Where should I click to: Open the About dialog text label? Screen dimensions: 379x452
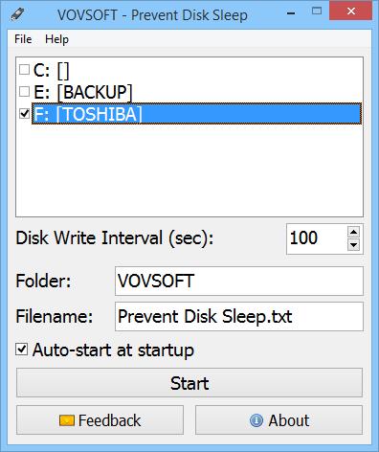(289, 420)
